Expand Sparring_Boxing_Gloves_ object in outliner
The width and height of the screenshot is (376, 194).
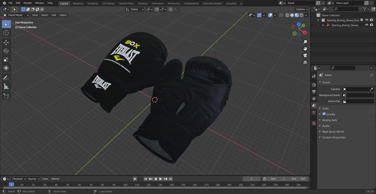tap(323, 25)
